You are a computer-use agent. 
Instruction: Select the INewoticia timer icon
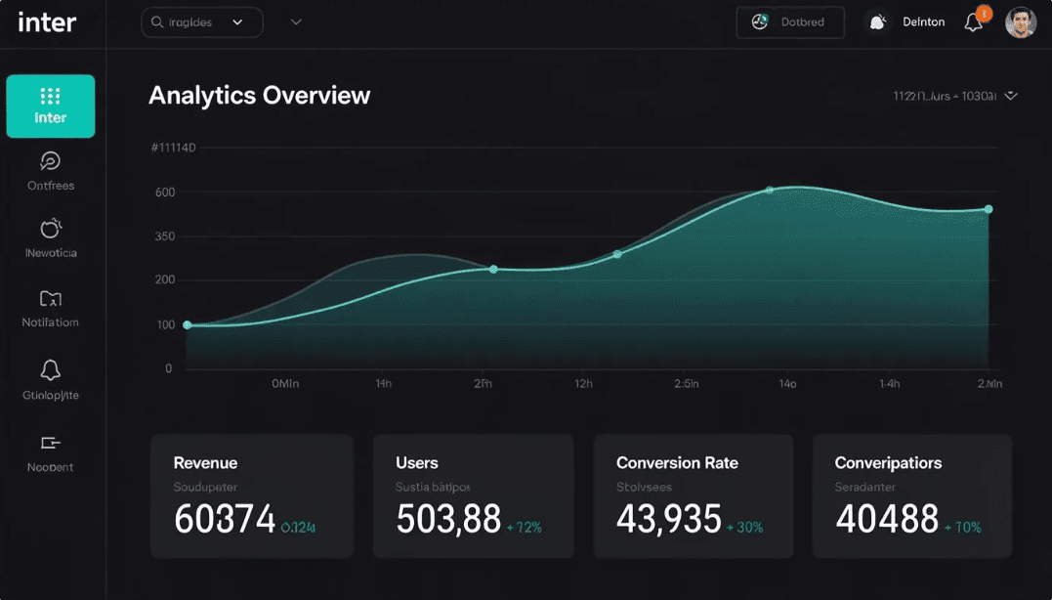coord(50,229)
